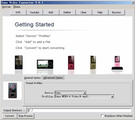Start conversion with Convert button
Image resolution: width=135 pixels, height=120 pixels.
9,116
